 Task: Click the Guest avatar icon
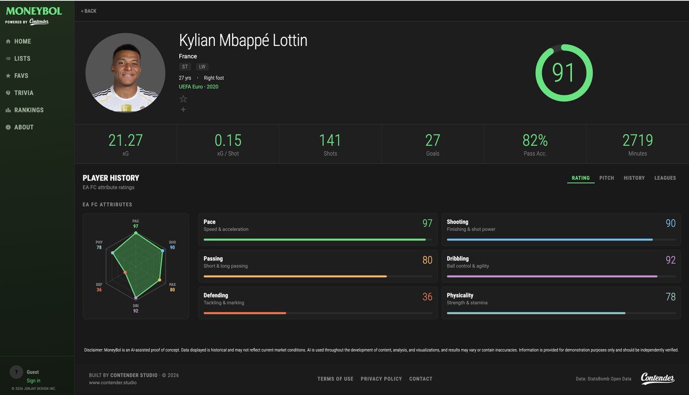16,372
